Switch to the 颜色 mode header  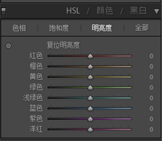104,11
